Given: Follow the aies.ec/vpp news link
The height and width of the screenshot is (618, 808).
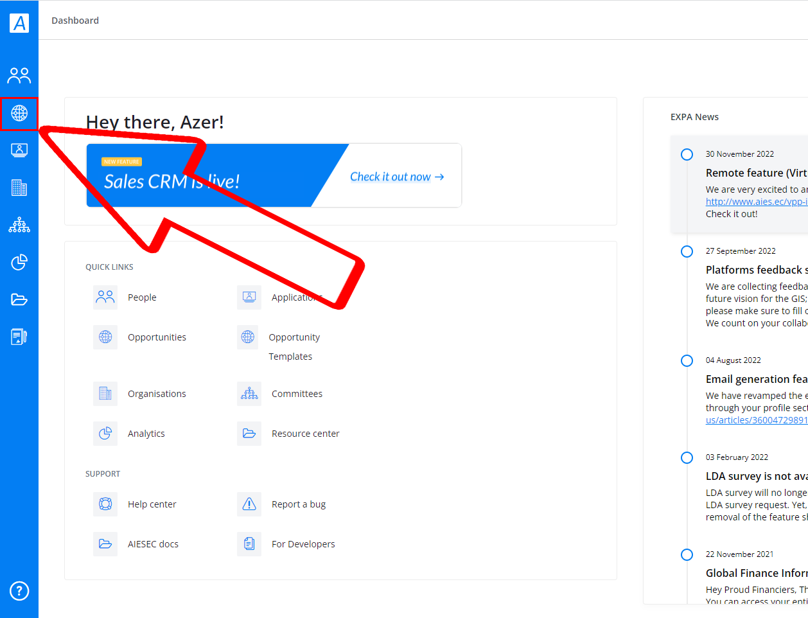Looking at the screenshot, I should (x=757, y=202).
